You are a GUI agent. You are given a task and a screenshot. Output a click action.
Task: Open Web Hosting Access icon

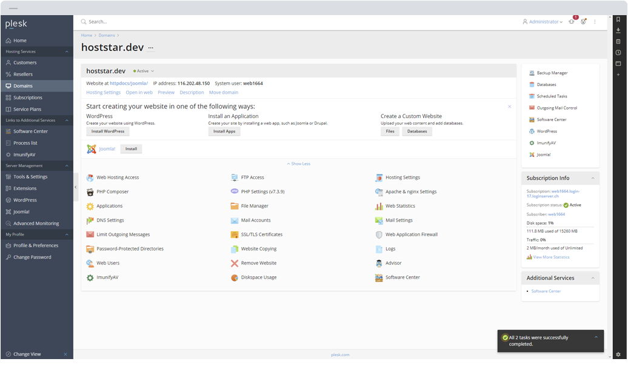(90, 177)
